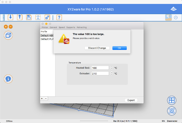Click the yellow minimize button of settings dialog

pyautogui.click(x=46, y=24)
